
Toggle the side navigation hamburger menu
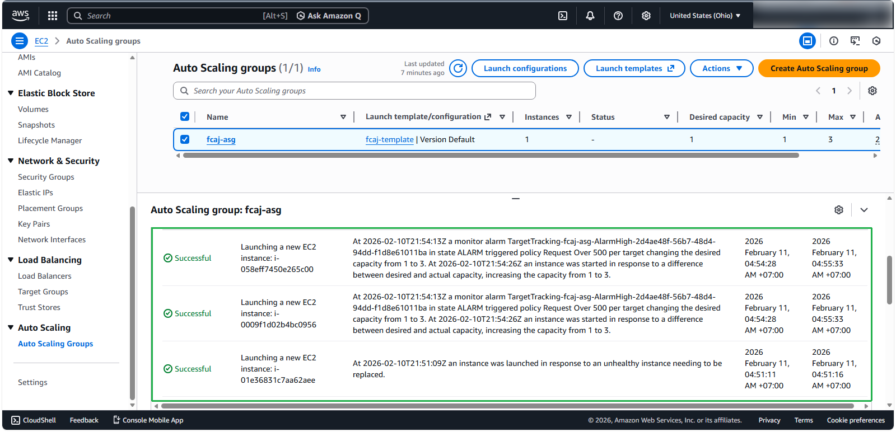(x=20, y=41)
